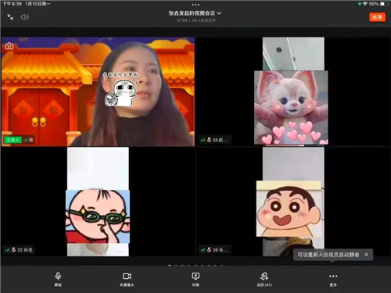The width and height of the screenshot is (391, 293).
Task: Click the green 主持人 host badge
Action: tap(13, 140)
